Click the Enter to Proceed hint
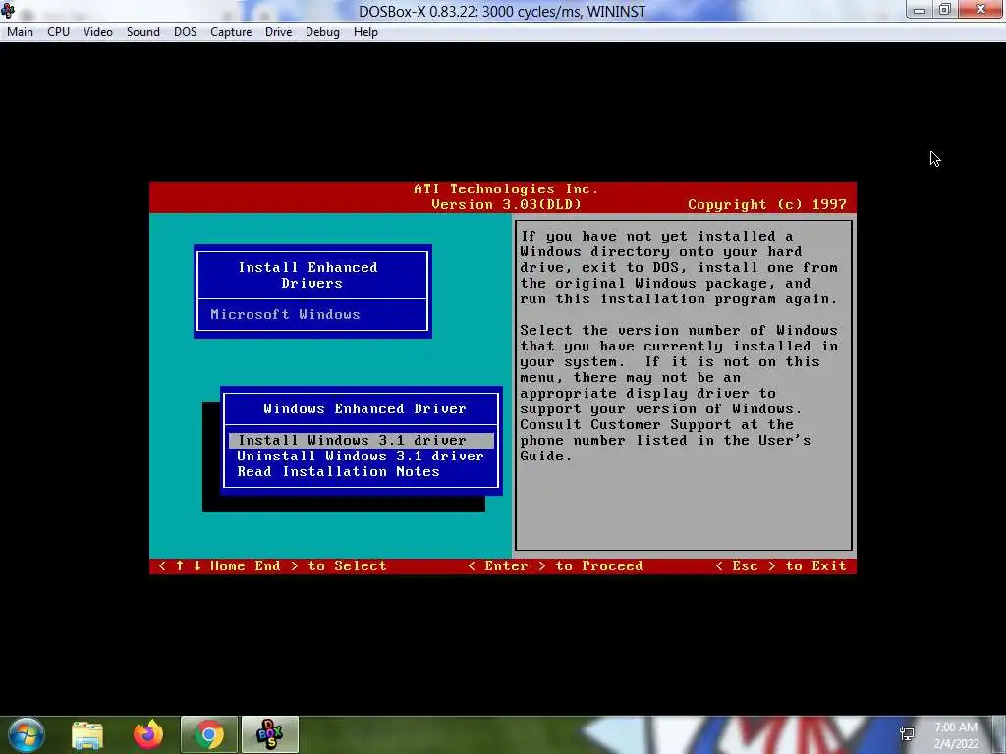 (x=555, y=566)
